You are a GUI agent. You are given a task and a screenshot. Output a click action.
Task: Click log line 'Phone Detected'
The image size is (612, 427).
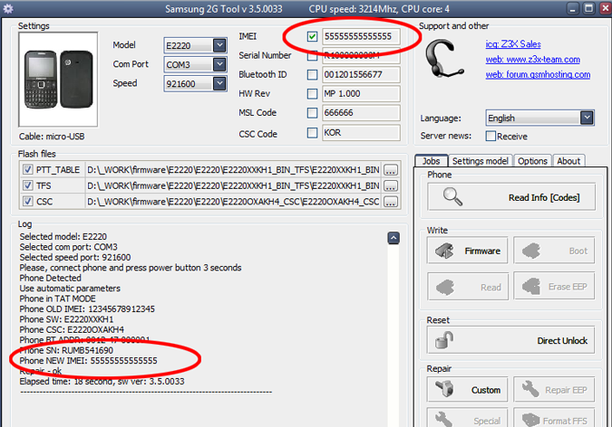(51, 278)
